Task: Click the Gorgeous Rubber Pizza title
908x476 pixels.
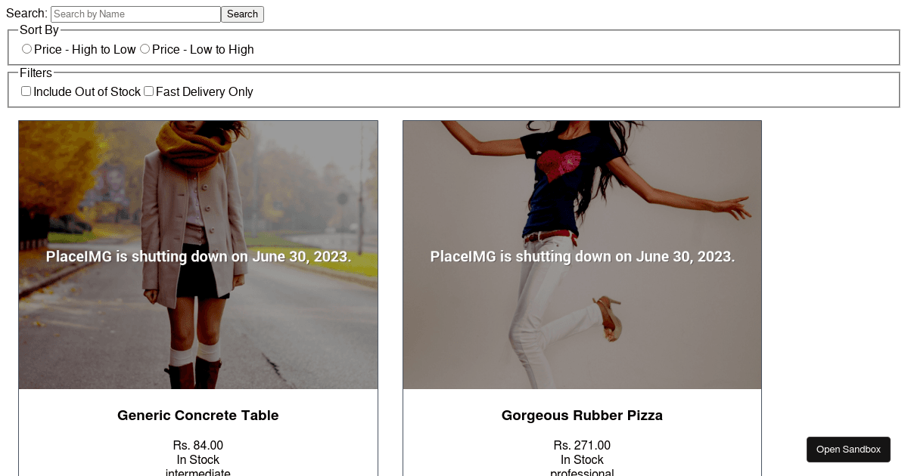Action: tap(582, 416)
